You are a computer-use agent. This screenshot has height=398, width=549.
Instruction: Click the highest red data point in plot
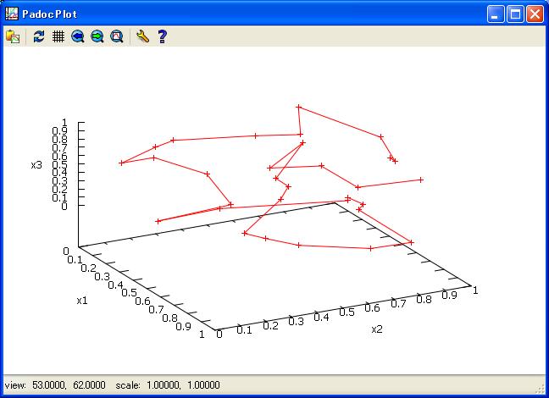[x=298, y=107]
